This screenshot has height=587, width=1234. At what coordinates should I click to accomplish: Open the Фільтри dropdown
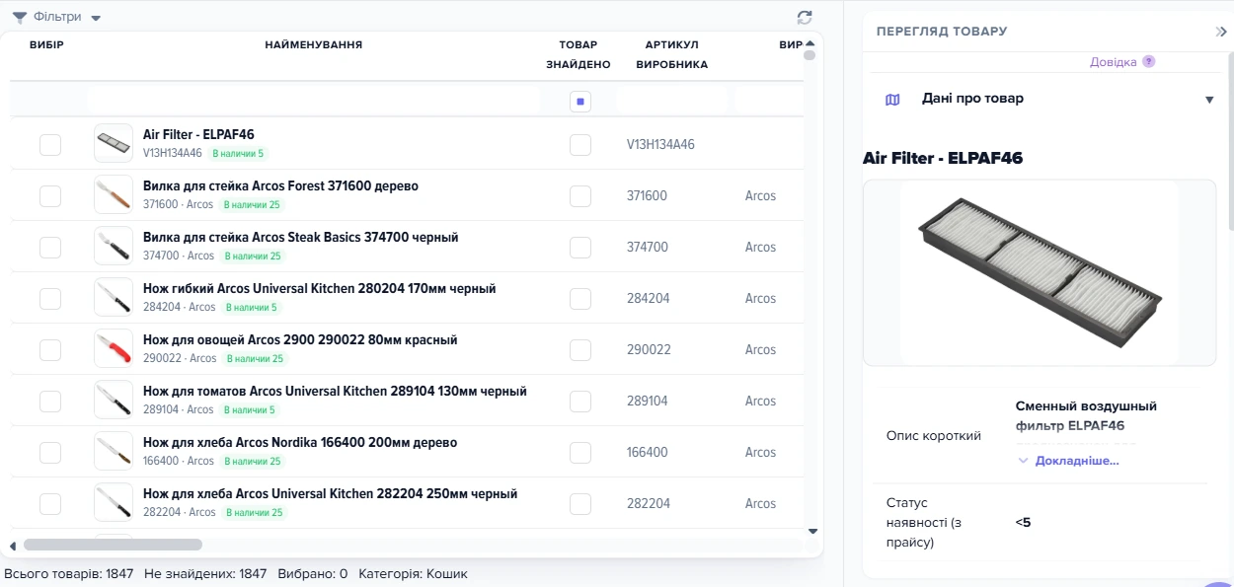(57, 17)
